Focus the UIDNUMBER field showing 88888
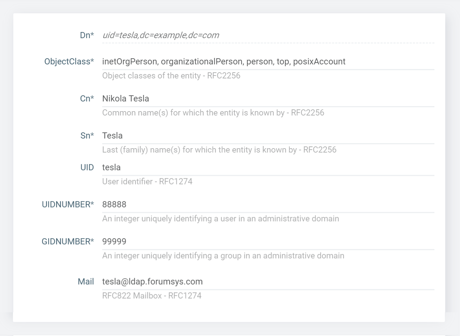 tap(268, 204)
